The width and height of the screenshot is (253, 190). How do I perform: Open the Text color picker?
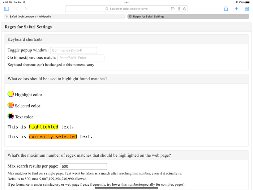coord(10,116)
